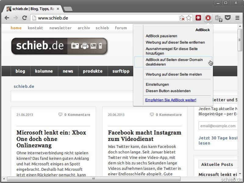
Task: Open the forum navigation link
Action: 121,28
